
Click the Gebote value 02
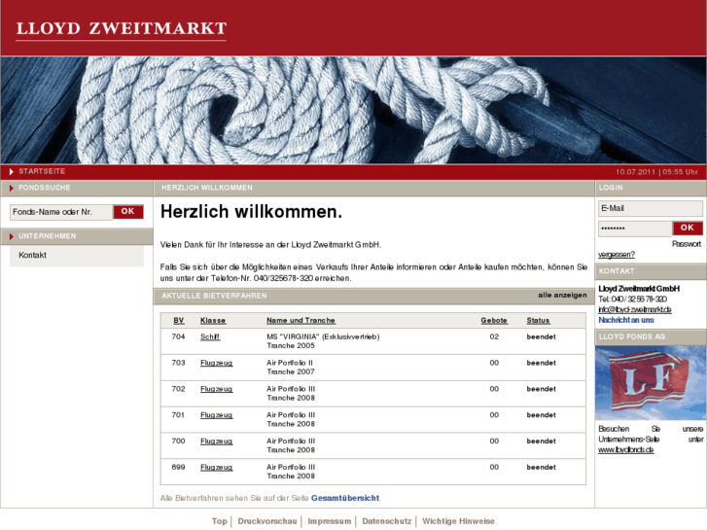pos(494,336)
